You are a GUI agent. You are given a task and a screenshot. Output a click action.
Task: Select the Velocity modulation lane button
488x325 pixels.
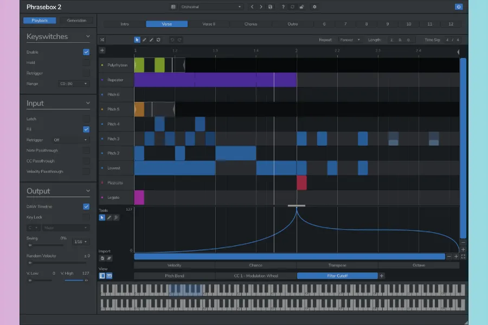(x=174, y=265)
